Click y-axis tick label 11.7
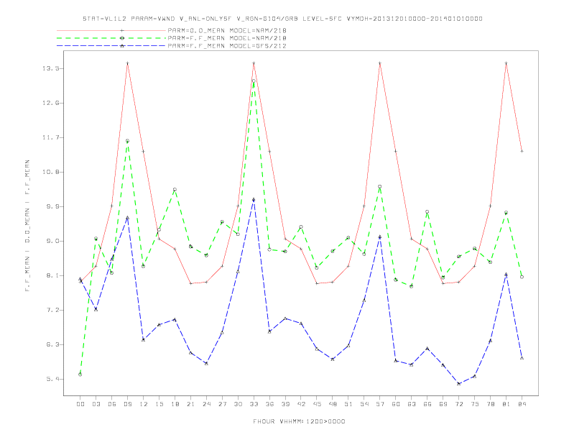The width and height of the screenshot is (569, 440). [52, 137]
